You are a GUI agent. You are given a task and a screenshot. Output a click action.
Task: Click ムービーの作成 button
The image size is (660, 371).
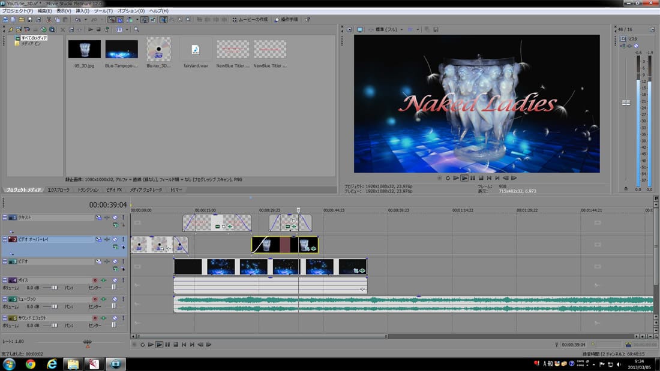click(251, 20)
